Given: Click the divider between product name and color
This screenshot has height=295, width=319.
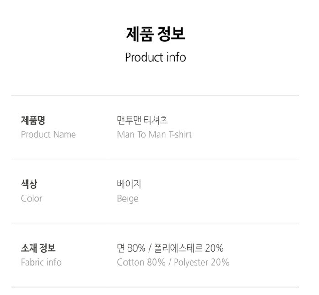Looking at the screenshot, I should 155,159.
